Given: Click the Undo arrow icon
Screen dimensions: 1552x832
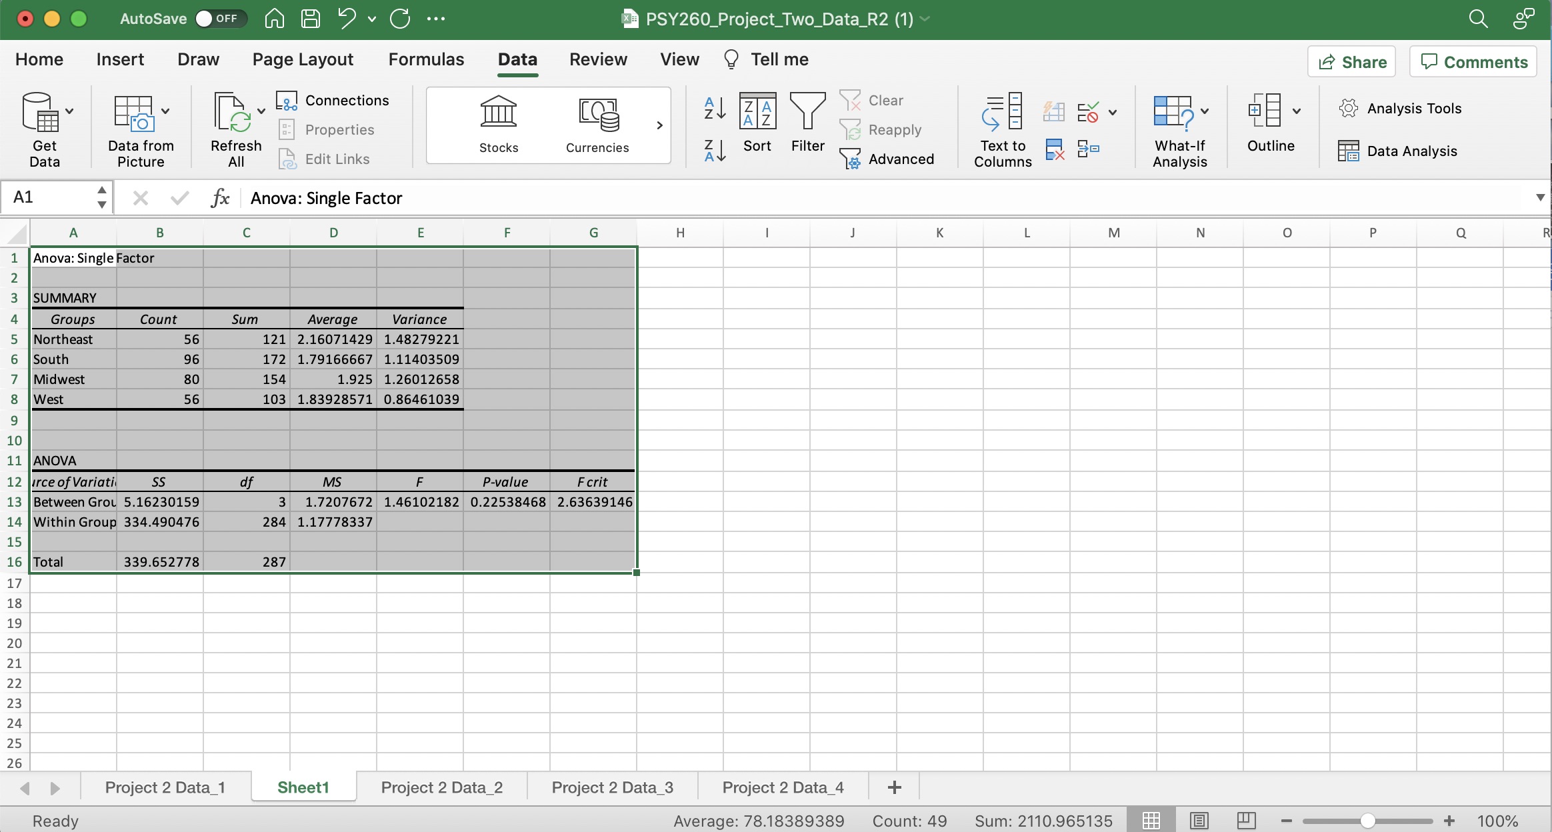Looking at the screenshot, I should [x=346, y=19].
